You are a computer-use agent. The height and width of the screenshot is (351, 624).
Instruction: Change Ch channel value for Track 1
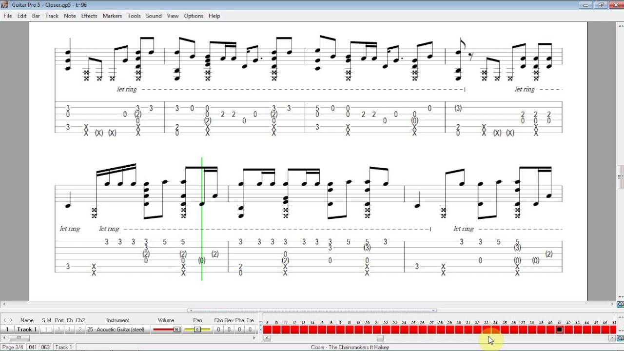70,330
